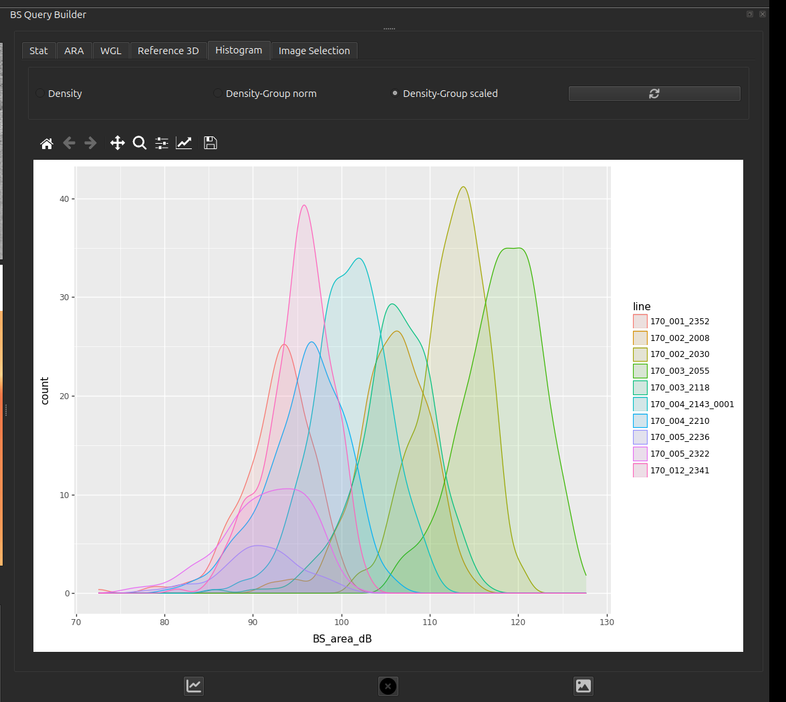The width and height of the screenshot is (786, 702).
Task: Close the BS Query Builder panel
Action: click(x=763, y=14)
